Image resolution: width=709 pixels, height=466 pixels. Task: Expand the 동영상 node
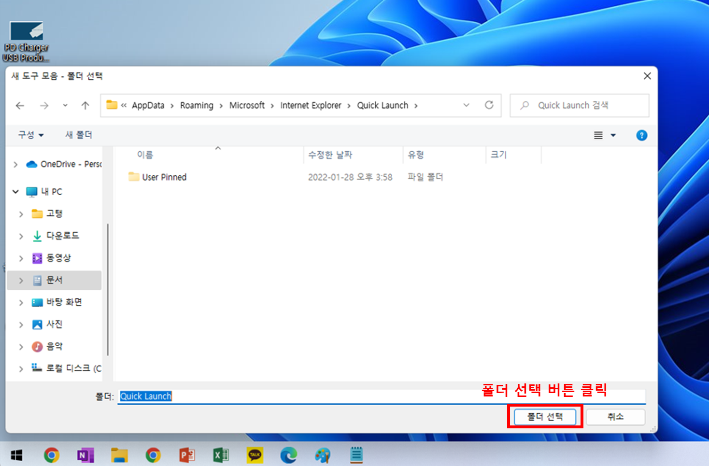[x=21, y=258]
